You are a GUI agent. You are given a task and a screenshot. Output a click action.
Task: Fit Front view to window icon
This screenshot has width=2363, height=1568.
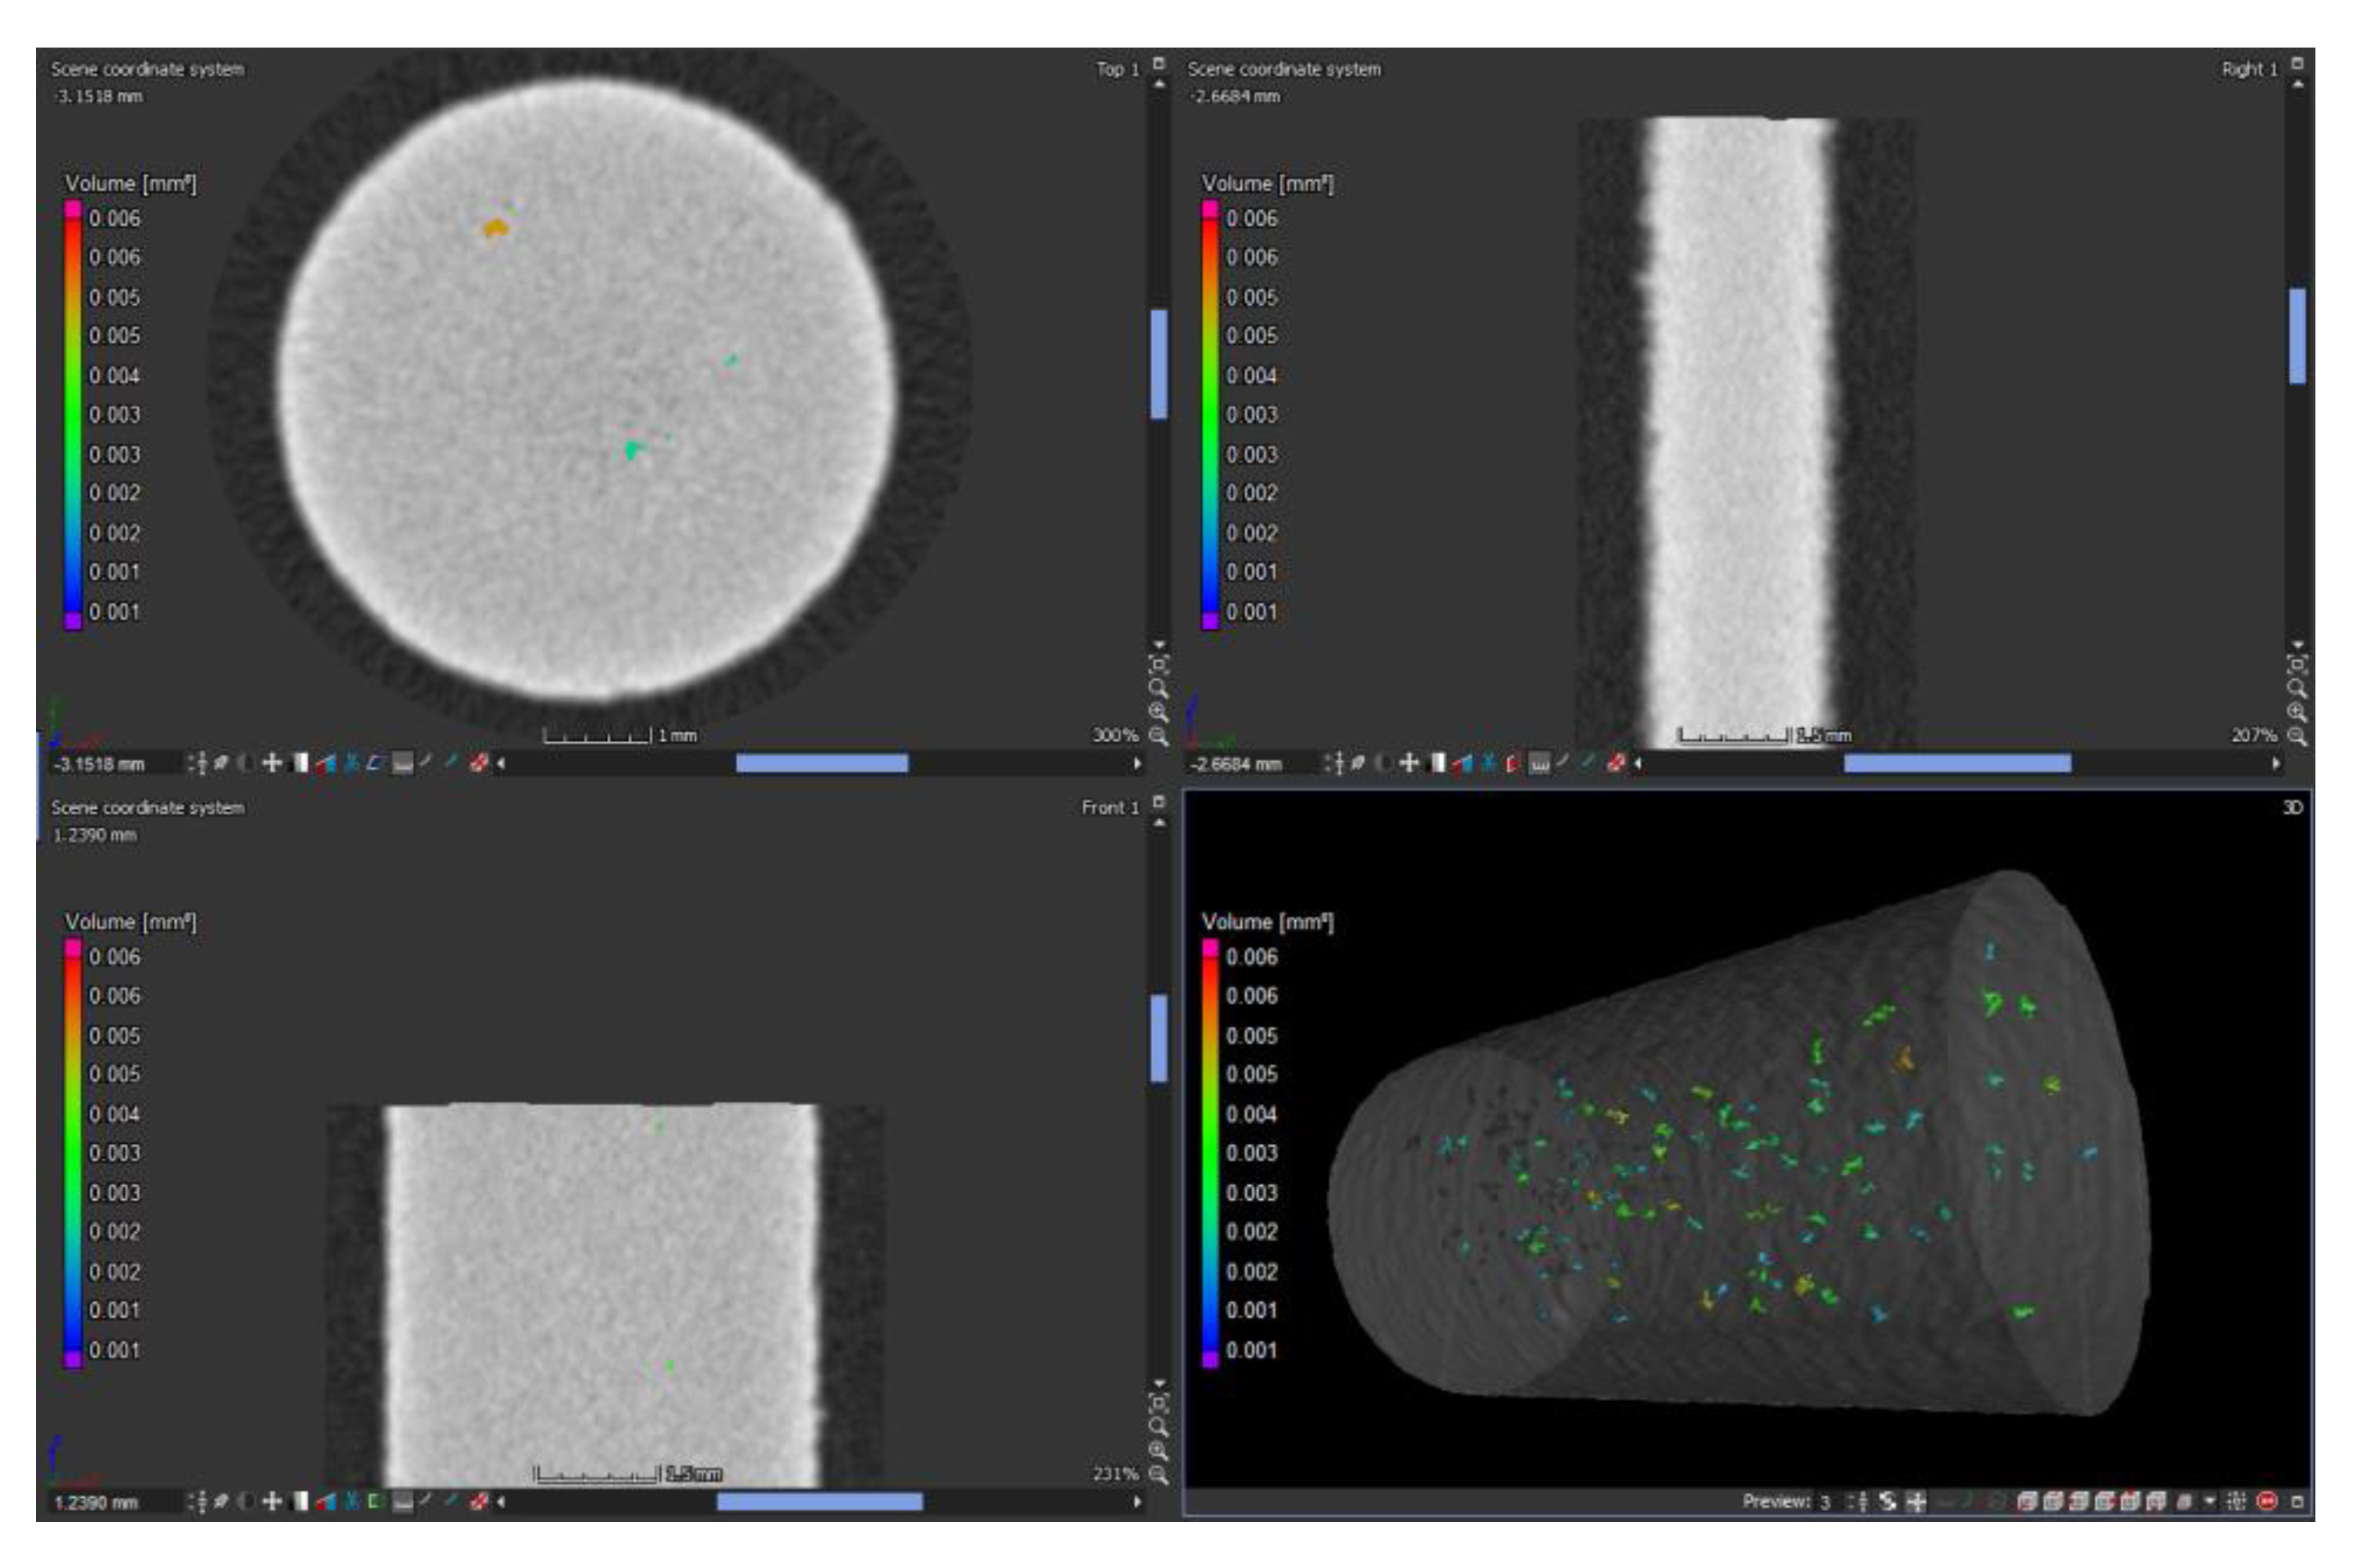coord(1158,1403)
